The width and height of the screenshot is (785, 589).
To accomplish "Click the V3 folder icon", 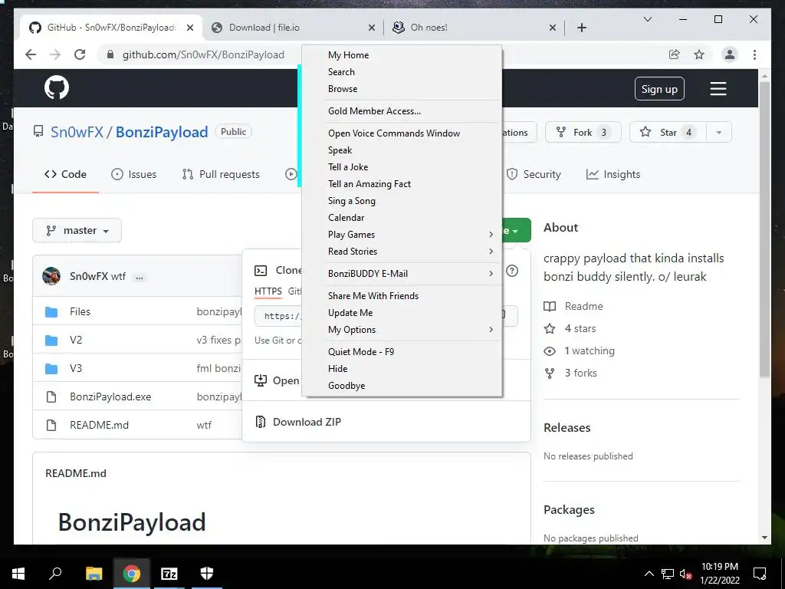I will point(51,369).
